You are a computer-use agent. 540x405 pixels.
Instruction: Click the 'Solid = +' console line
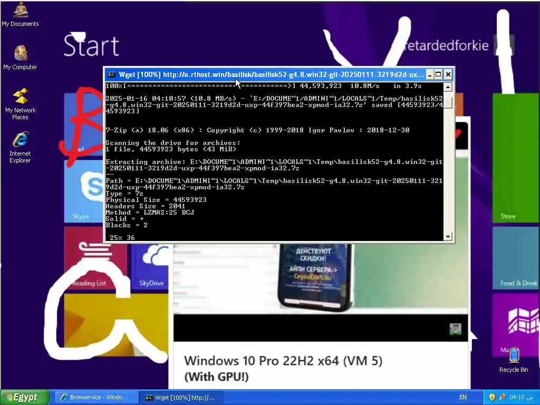tap(124, 219)
